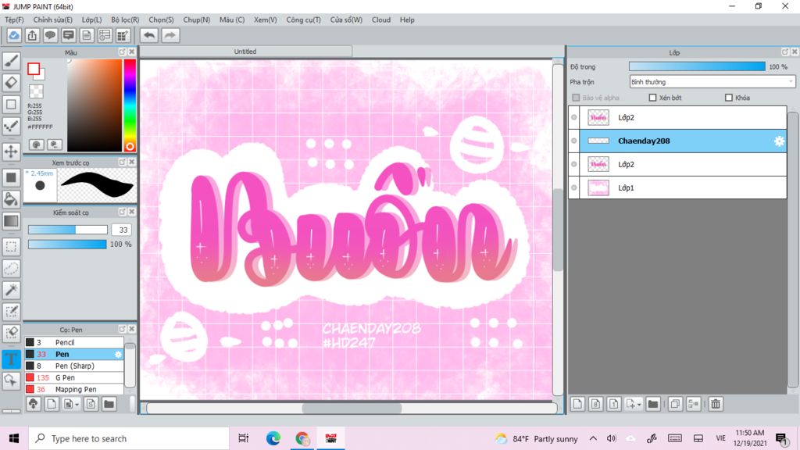
Task: Select the Pen (Sharp) brush
Action: pos(74,366)
